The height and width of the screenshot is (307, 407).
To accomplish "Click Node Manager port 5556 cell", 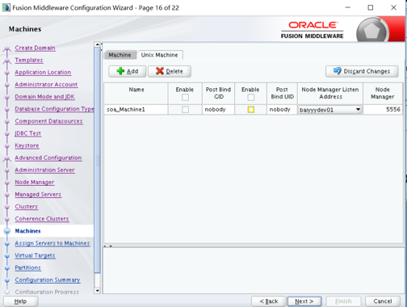I will [x=383, y=110].
